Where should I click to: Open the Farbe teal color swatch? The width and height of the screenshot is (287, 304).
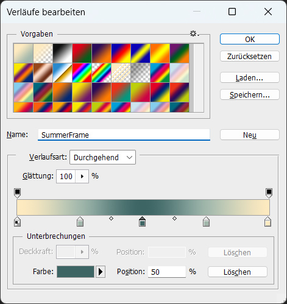(76, 272)
